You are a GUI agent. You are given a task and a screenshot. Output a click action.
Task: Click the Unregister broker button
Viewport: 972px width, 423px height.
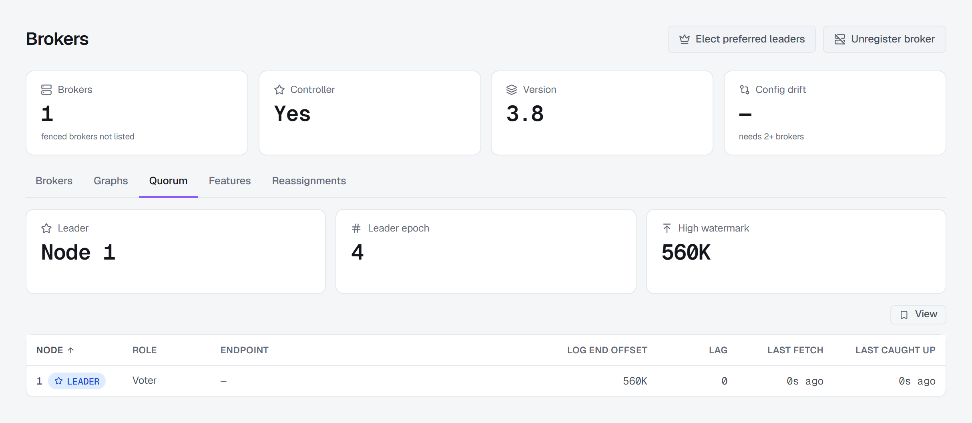885,39
